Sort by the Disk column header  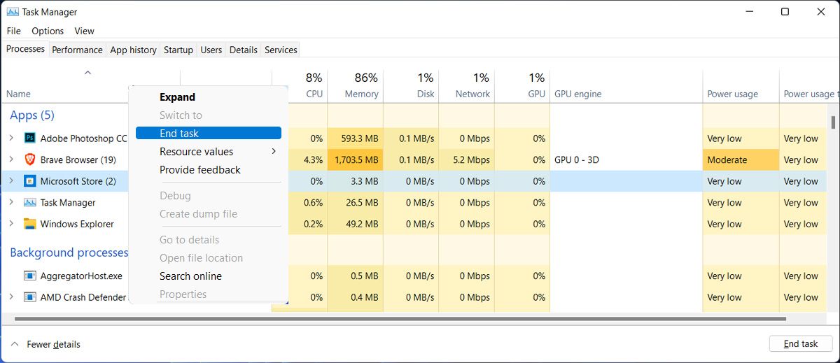click(x=410, y=85)
